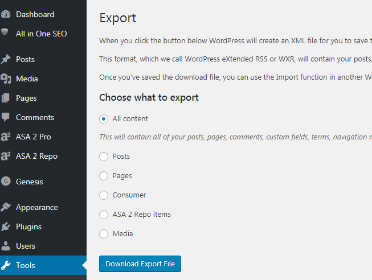Screen dimensions: 372x280
Task: Click the Export page heading
Action: click(x=118, y=18)
